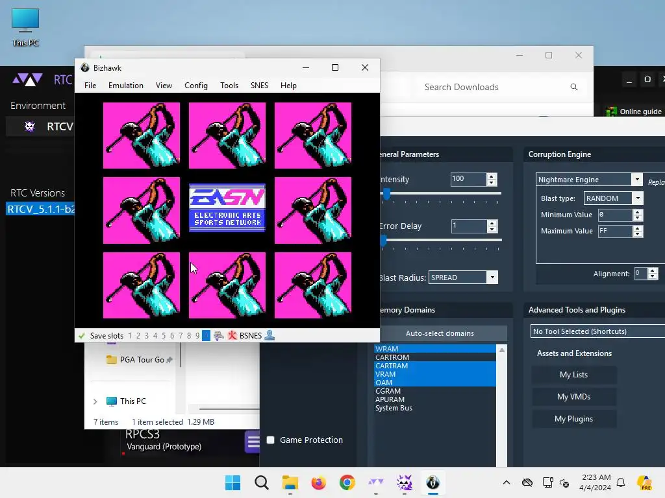Click the blue user profile icon beside BSNES

pyautogui.click(x=270, y=335)
